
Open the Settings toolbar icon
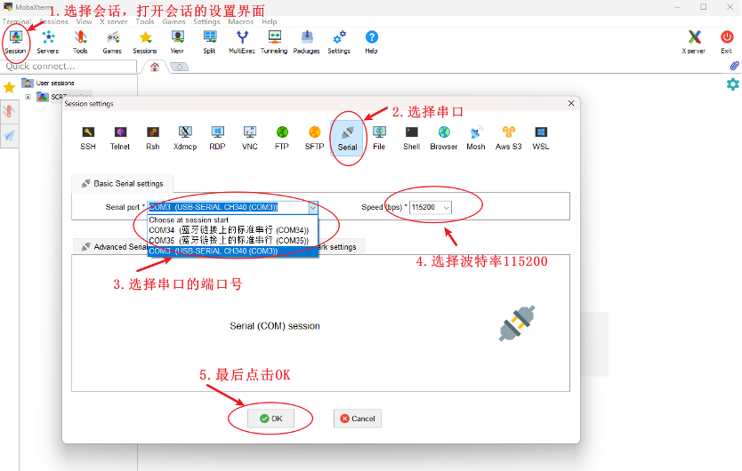tap(339, 42)
